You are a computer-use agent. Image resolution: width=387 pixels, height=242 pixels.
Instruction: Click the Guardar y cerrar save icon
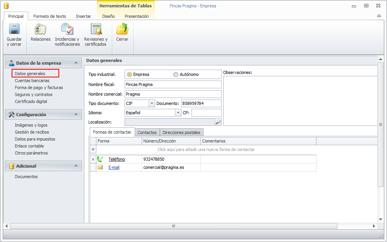[x=14, y=29]
